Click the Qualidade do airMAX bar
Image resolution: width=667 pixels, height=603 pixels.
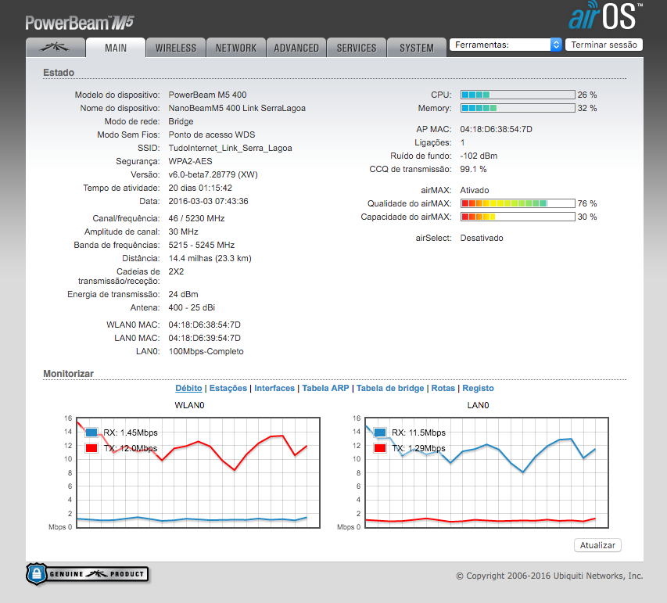(518, 203)
